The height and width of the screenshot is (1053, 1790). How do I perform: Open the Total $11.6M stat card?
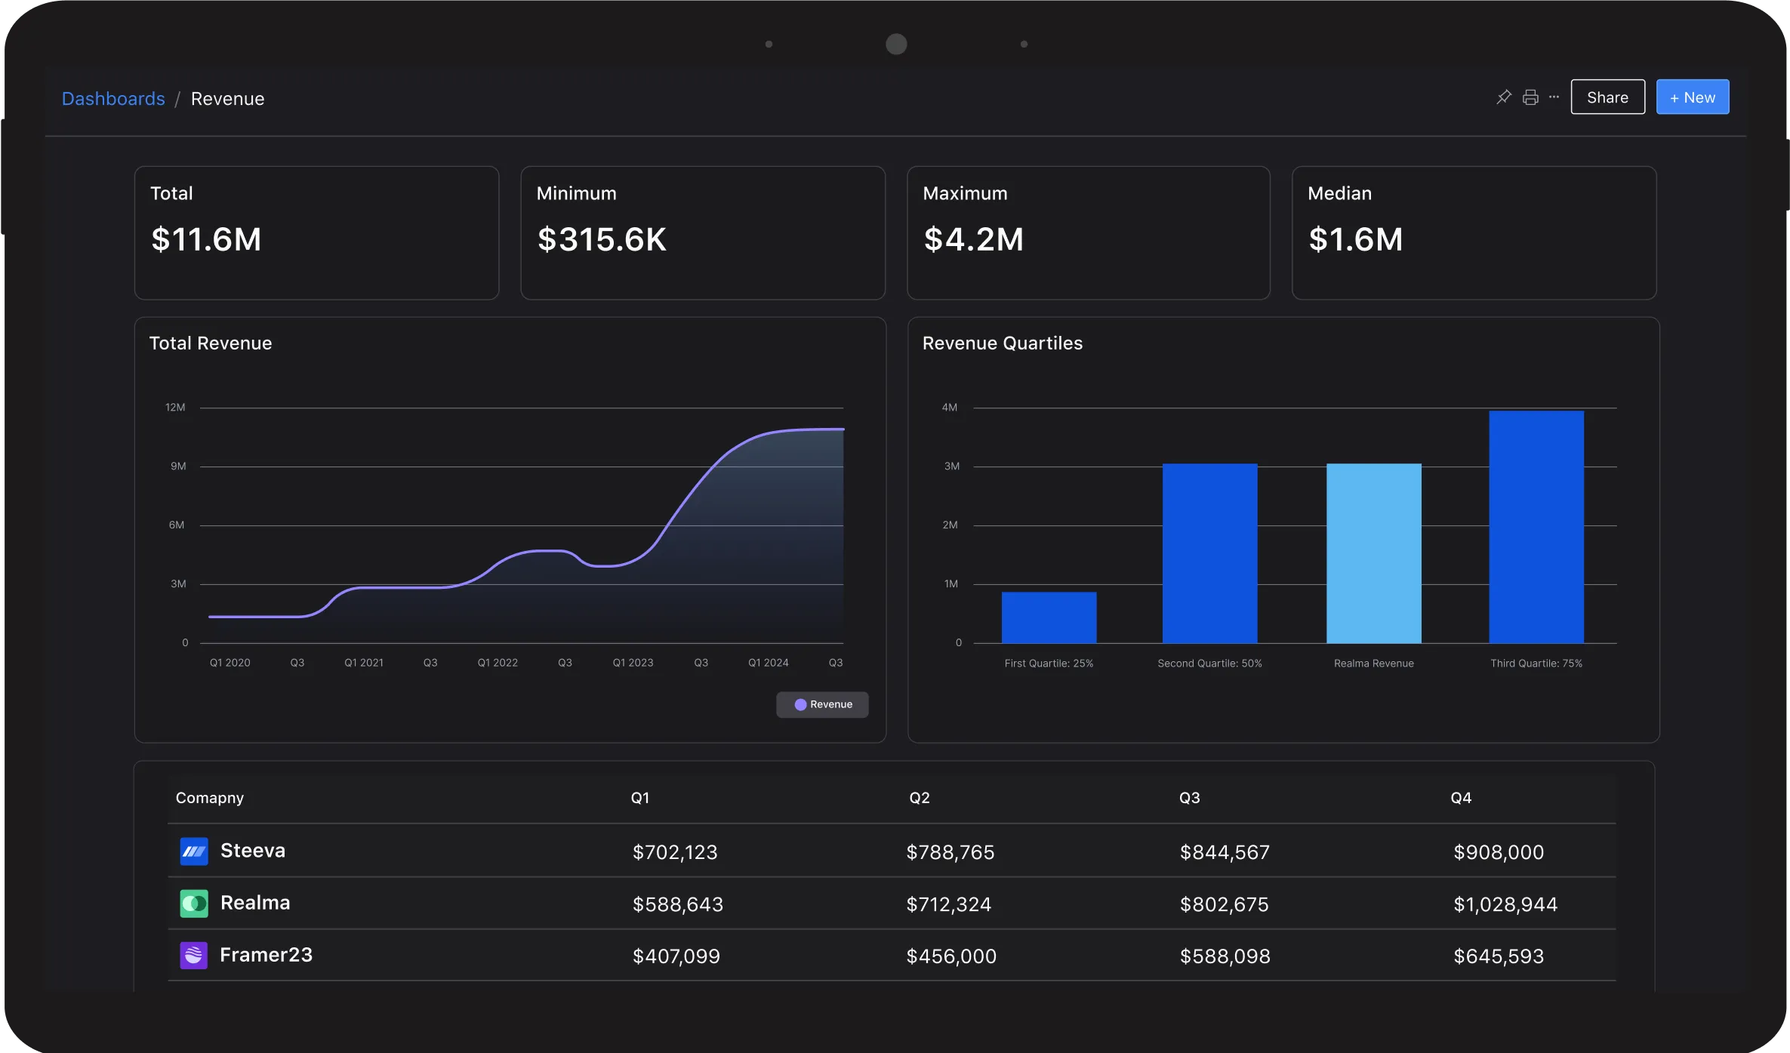[x=316, y=232]
